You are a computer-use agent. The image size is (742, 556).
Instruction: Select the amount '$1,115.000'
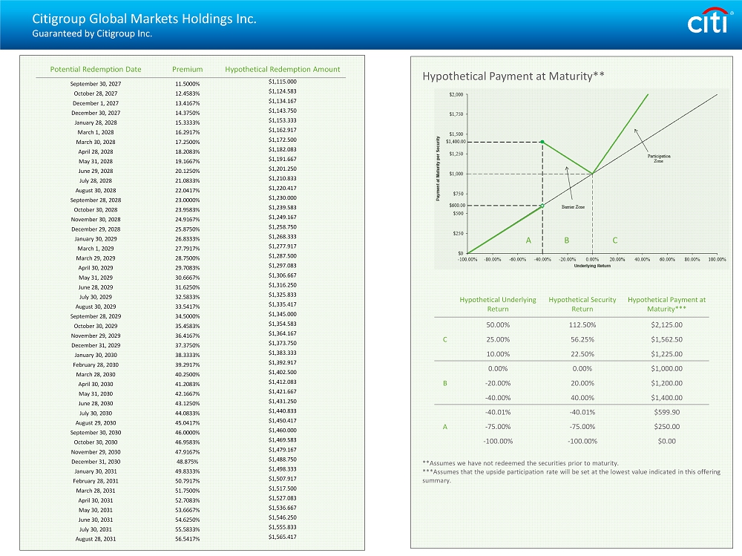tap(283, 82)
